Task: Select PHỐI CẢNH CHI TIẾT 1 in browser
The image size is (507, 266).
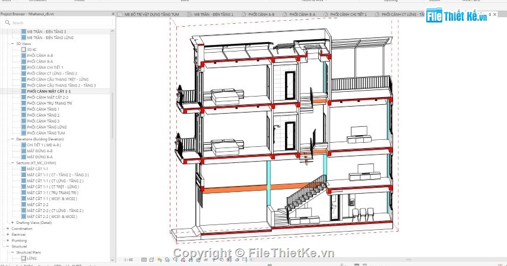Action: (45, 68)
